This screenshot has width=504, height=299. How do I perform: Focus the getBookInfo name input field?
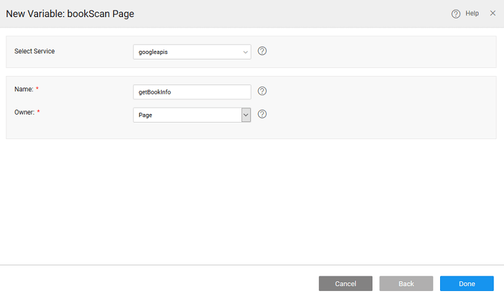point(192,92)
